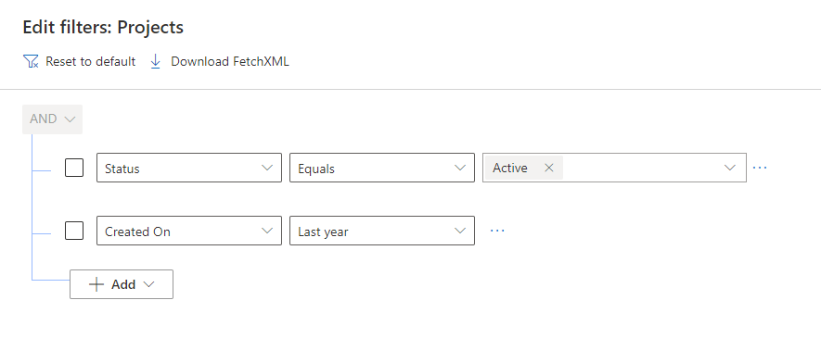This screenshot has height=338, width=821.
Task: Click the empty area in the Status value field
Action: click(x=641, y=168)
